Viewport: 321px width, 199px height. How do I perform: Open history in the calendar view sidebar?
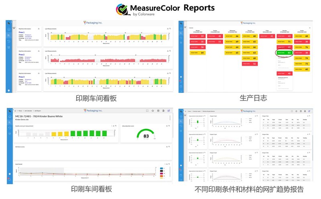pyautogui.click(x=181, y=38)
